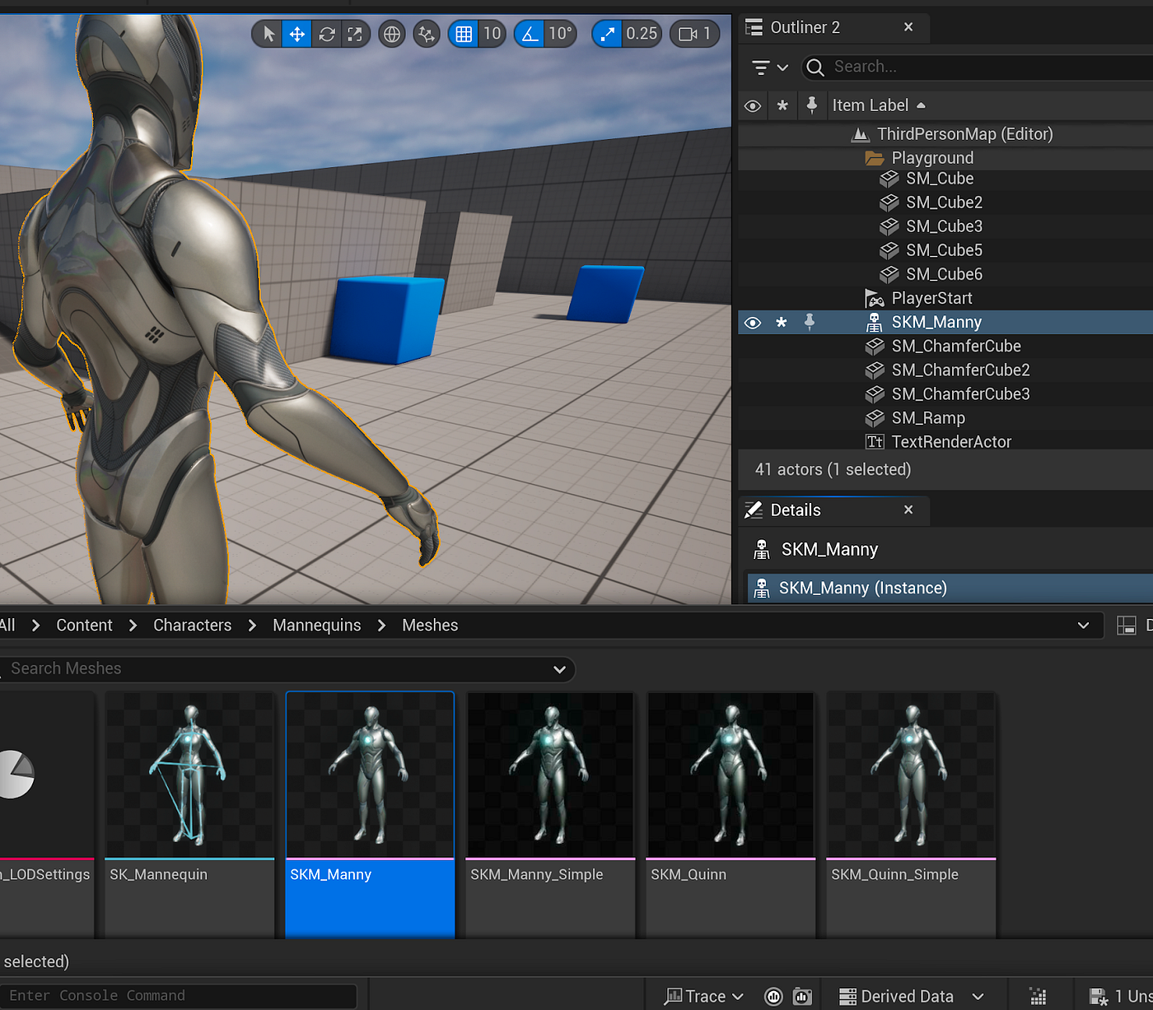Image resolution: width=1153 pixels, height=1010 pixels.
Task: Select the SKM_Quinn mesh asset
Action: point(731,814)
